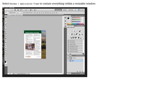Create new snapshot in History panel

coord(80,72)
